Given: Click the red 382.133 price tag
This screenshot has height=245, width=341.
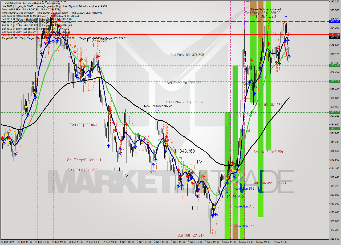Looking at the screenshot, I should point(335,34).
